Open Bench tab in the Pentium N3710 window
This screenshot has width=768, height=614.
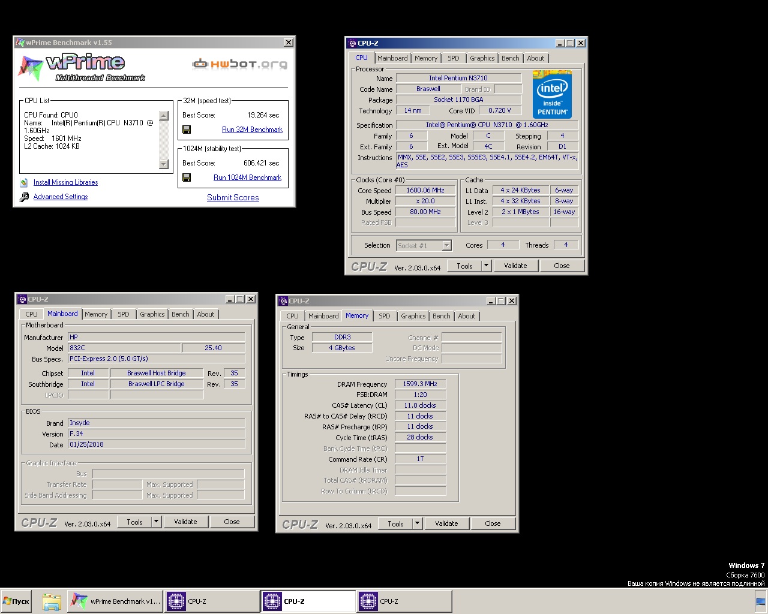click(511, 58)
